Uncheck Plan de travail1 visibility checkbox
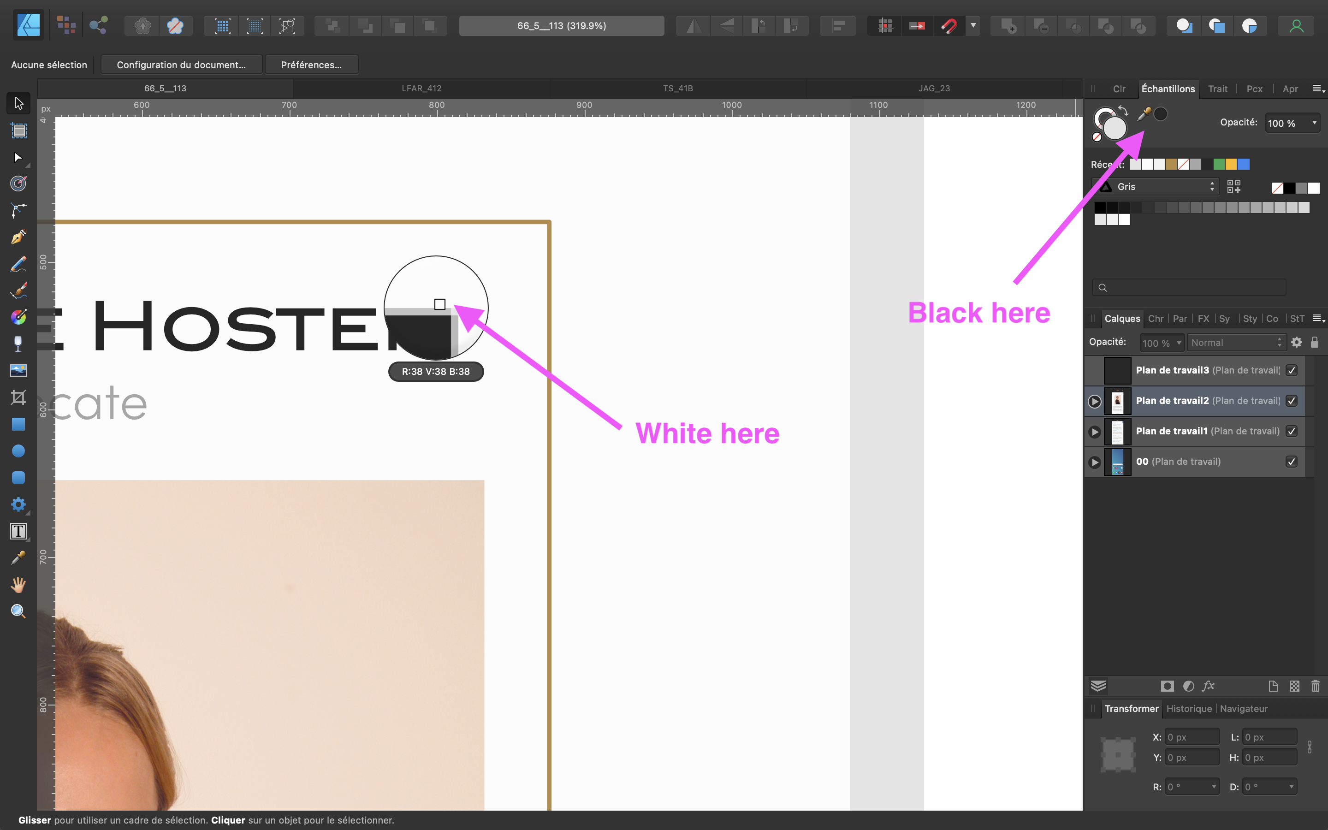This screenshot has height=830, width=1328. (1291, 432)
